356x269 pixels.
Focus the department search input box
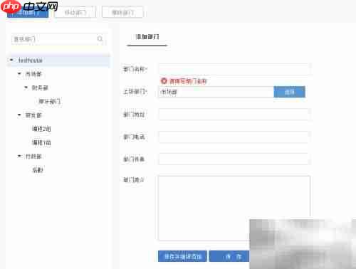coord(58,39)
